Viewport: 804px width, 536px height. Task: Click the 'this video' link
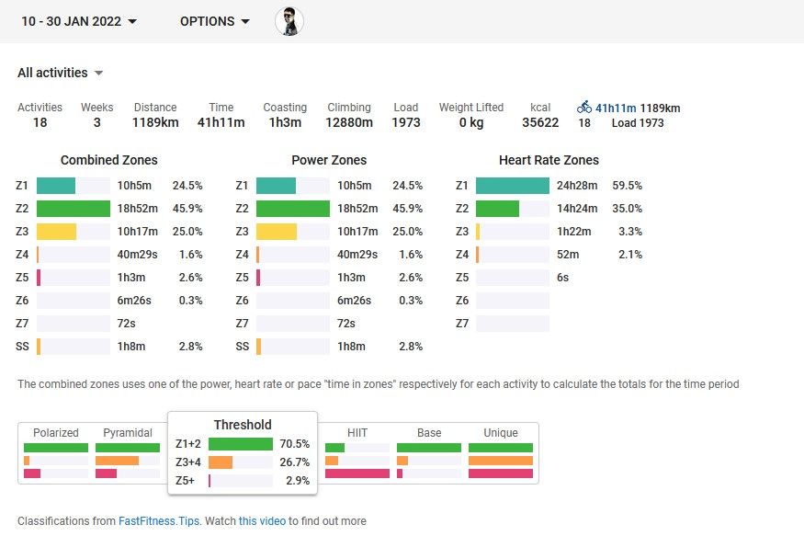point(262,521)
